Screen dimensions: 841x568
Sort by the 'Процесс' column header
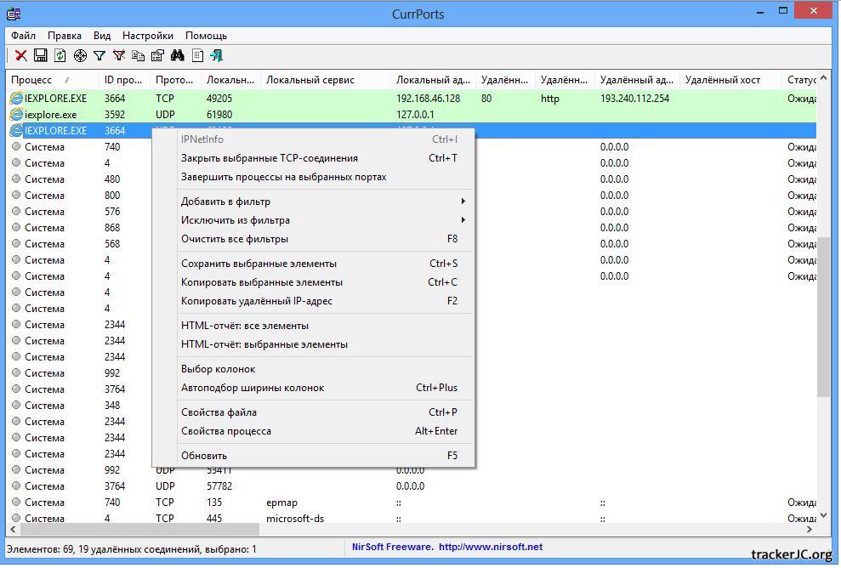(x=34, y=80)
